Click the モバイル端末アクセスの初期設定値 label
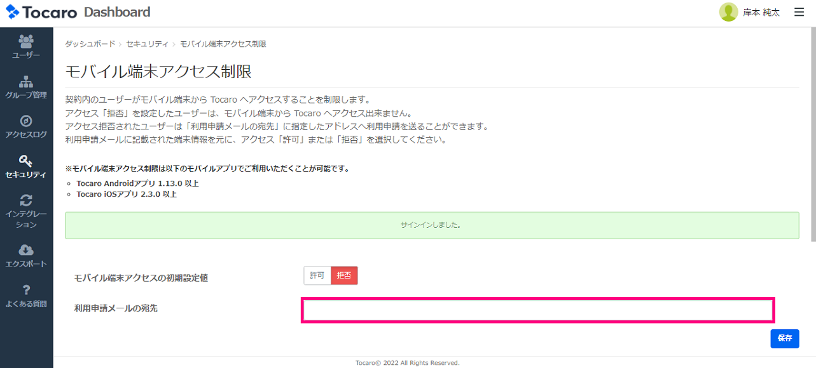 [x=141, y=278]
